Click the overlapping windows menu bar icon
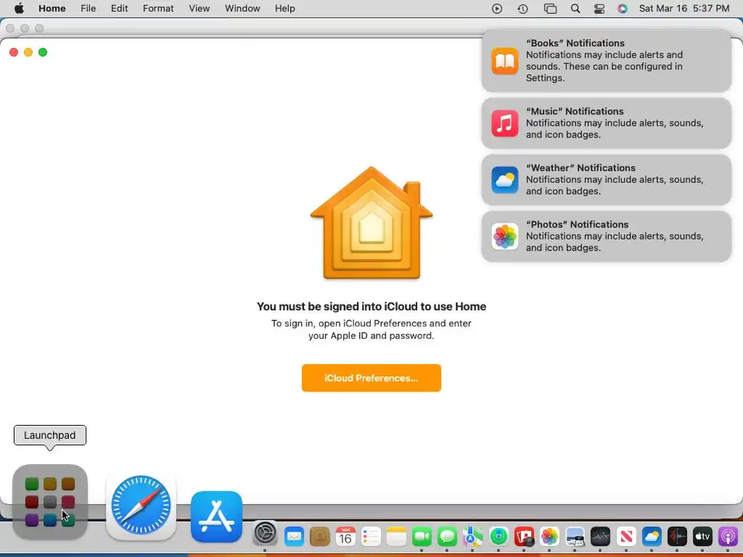This screenshot has height=557, width=743. point(550,9)
